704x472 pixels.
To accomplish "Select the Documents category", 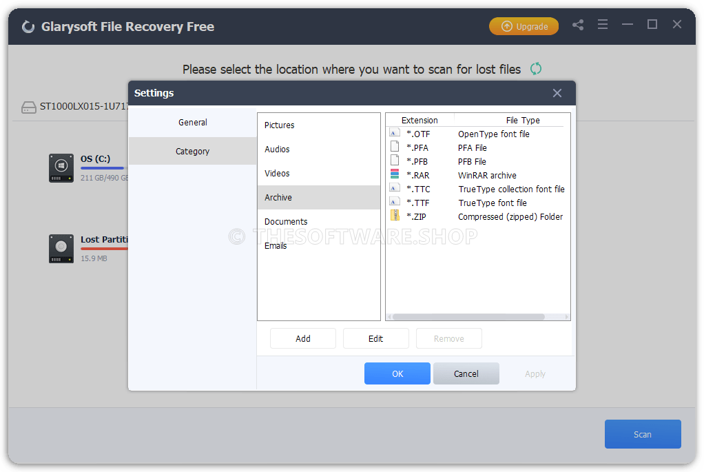I will (319, 221).
